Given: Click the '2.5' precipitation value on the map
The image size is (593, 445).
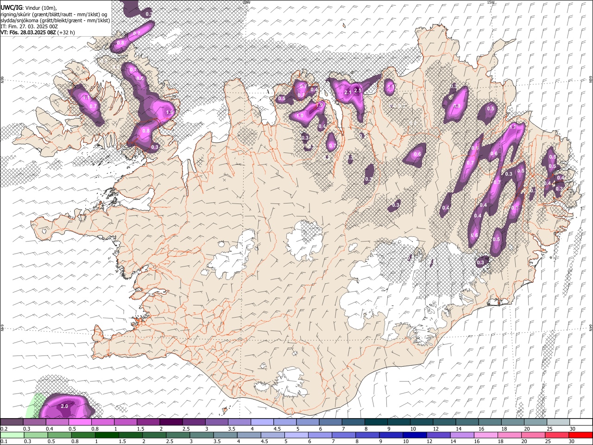Looking at the screenshot, I should point(358,90).
